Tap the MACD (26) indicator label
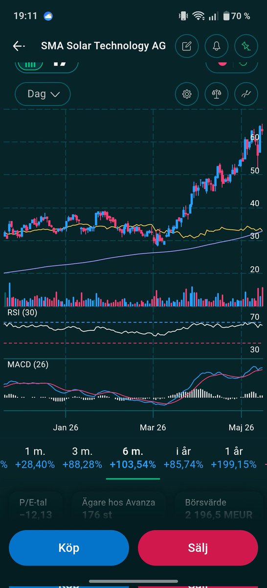The image size is (267, 588). [x=28, y=365]
